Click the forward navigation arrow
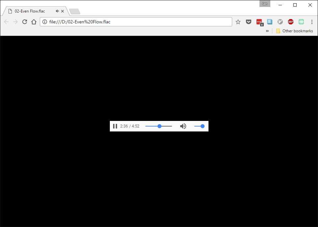The width and height of the screenshot is (318, 227). pos(15,22)
